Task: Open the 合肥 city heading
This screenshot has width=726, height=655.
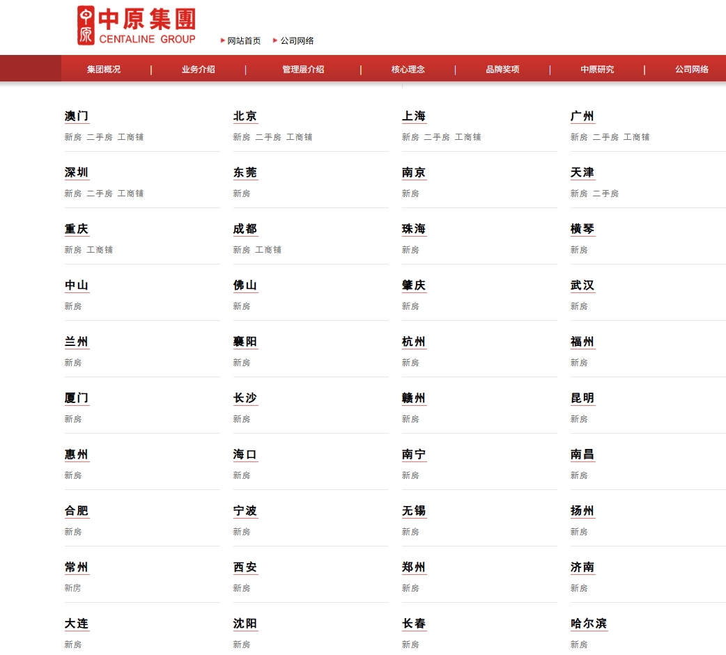Action: point(77,511)
